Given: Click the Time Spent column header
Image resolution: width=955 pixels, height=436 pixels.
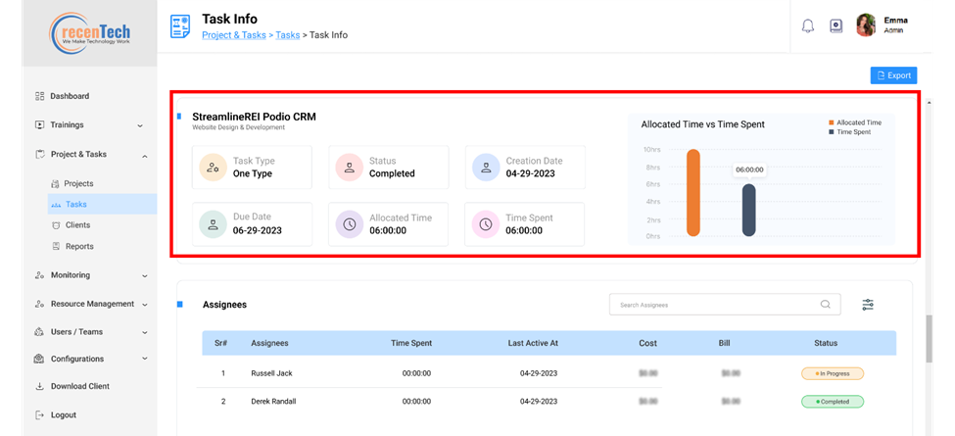Looking at the screenshot, I should point(411,343).
